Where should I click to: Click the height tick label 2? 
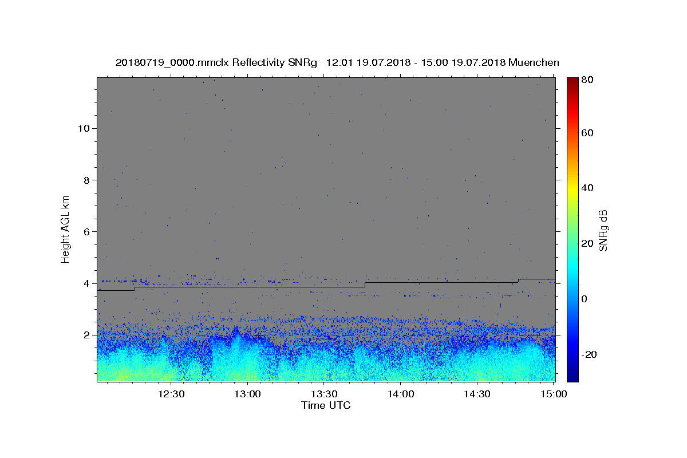click(86, 335)
